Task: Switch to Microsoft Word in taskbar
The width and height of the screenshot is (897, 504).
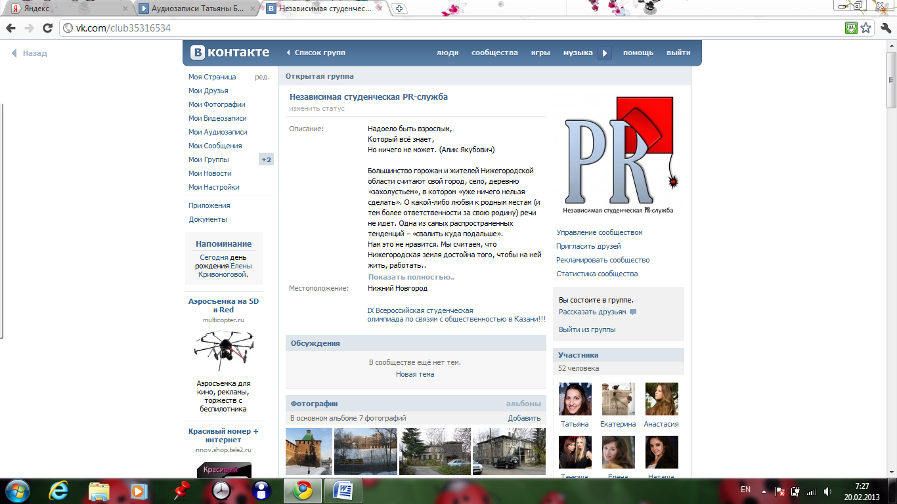Action: click(x=343, y=491)
